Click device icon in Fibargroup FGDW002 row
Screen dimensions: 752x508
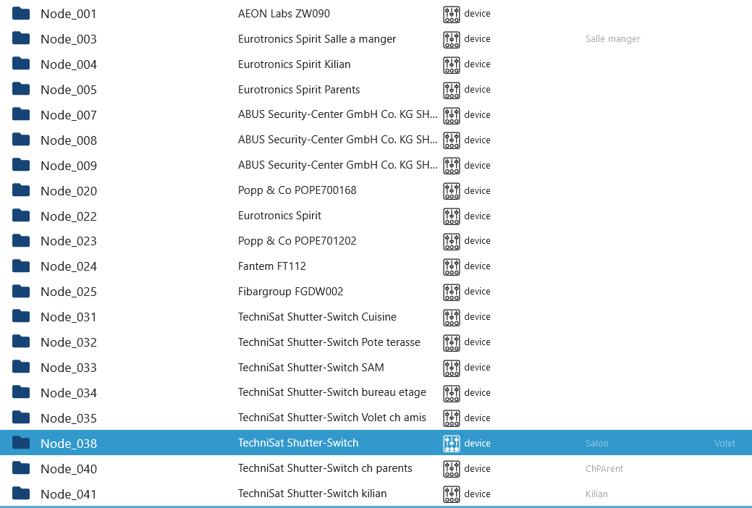[x=452, y=292]
